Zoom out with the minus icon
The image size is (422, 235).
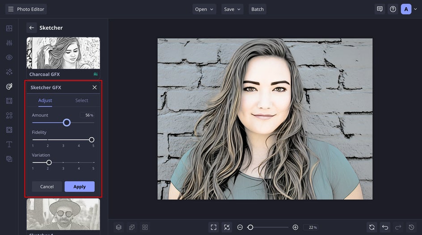point(240,227)
